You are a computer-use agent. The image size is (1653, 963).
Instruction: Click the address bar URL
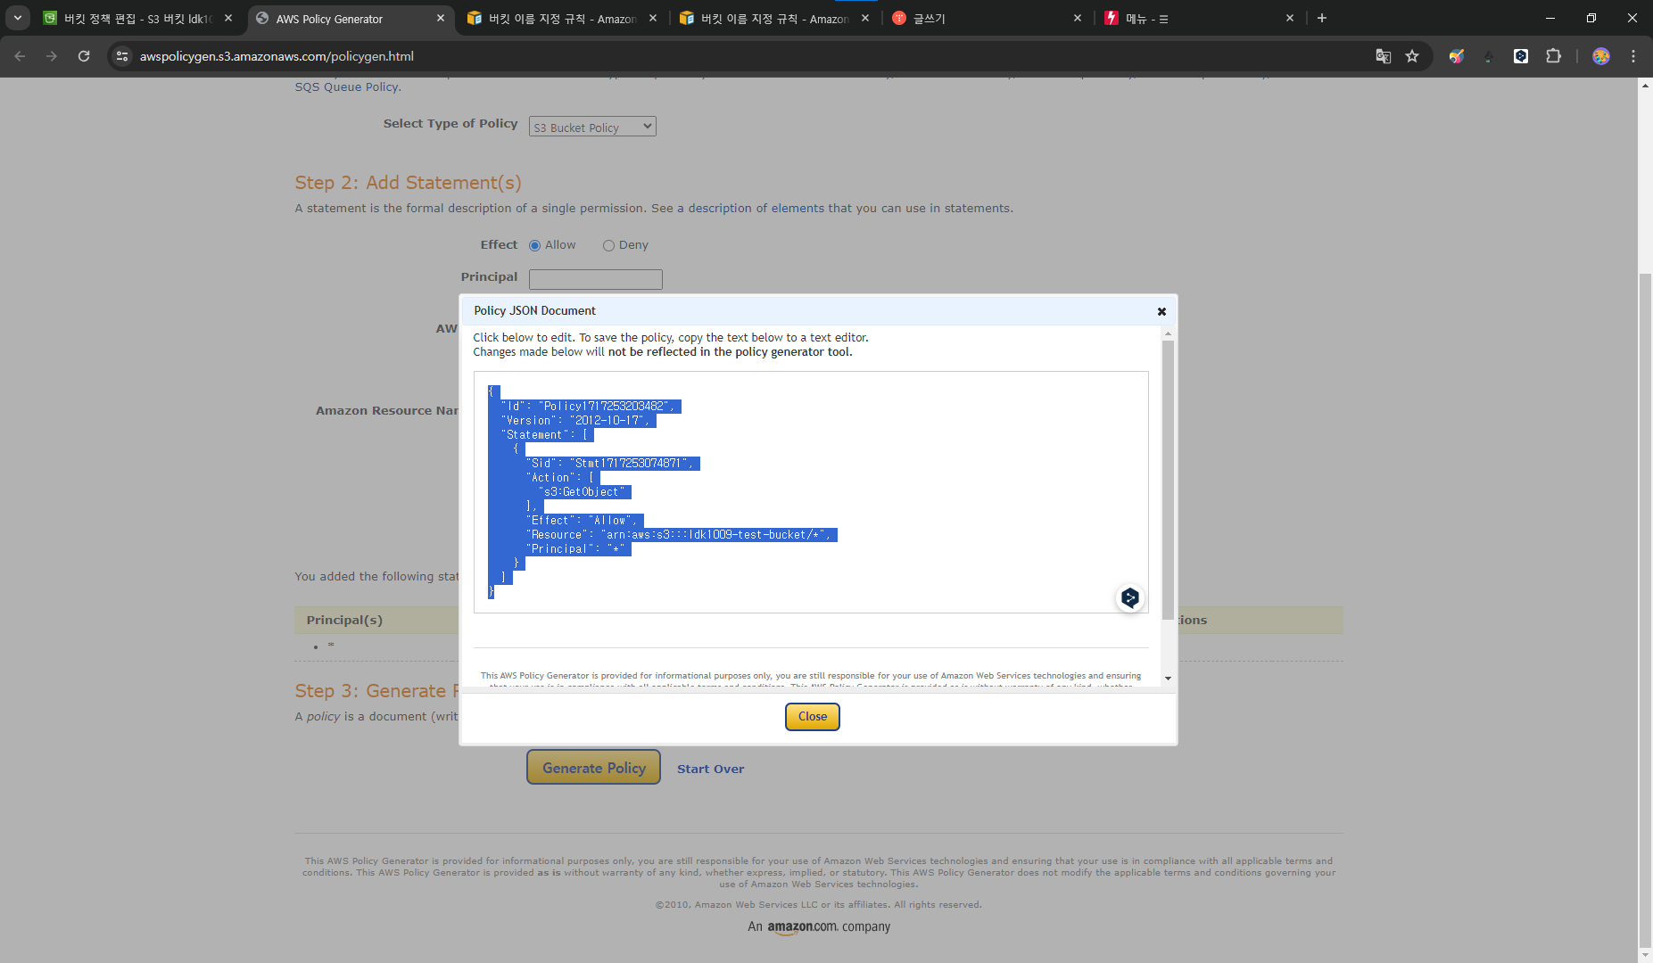[x=277, y=56]
